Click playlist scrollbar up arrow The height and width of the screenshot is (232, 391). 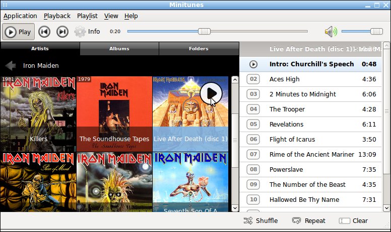click(386, 46)
